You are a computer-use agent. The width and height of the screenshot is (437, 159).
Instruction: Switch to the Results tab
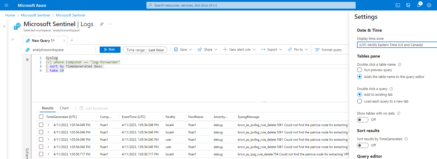pyautogui.click(x=48, y=108)
